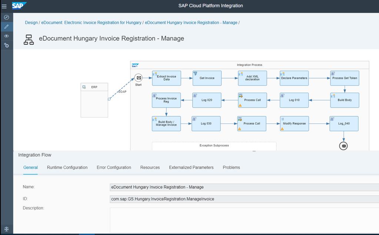Select the Process Get Token step
The height and width of the screenshot is (235, 379).
click(345, 78)
